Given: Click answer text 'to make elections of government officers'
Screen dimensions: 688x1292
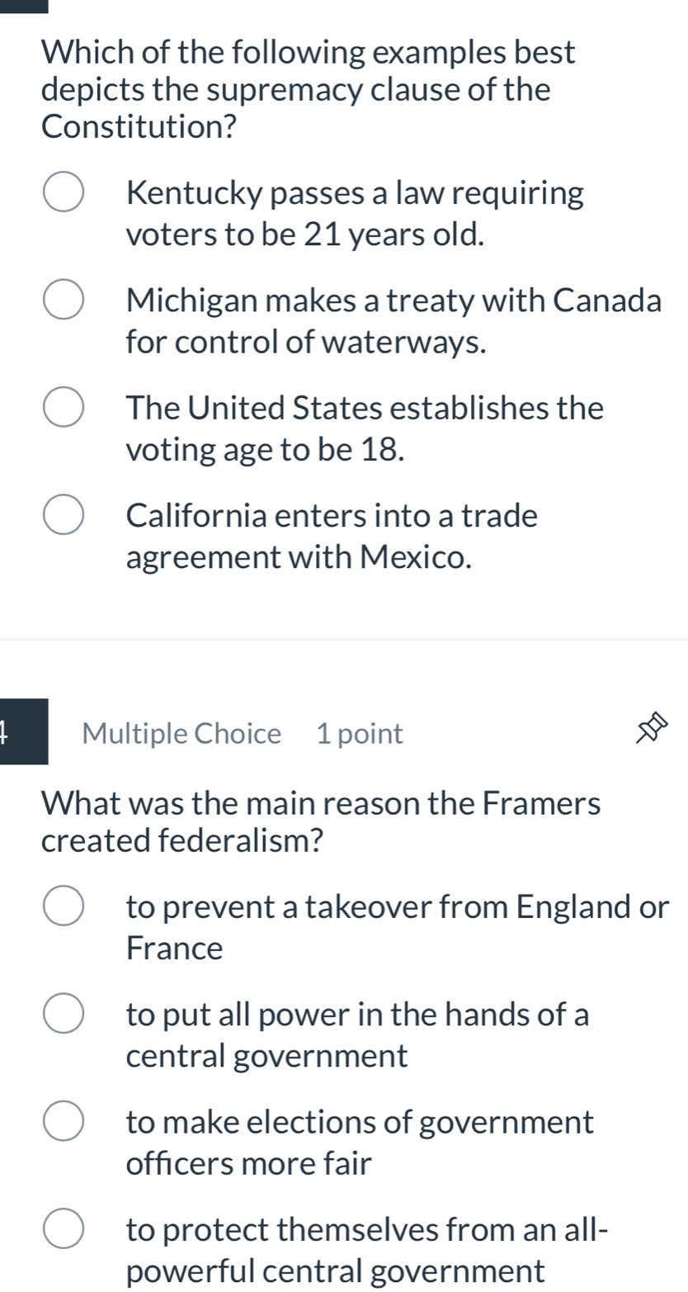Looking at the screenshot, I should pyautogui.click(x=360, y=1143).
